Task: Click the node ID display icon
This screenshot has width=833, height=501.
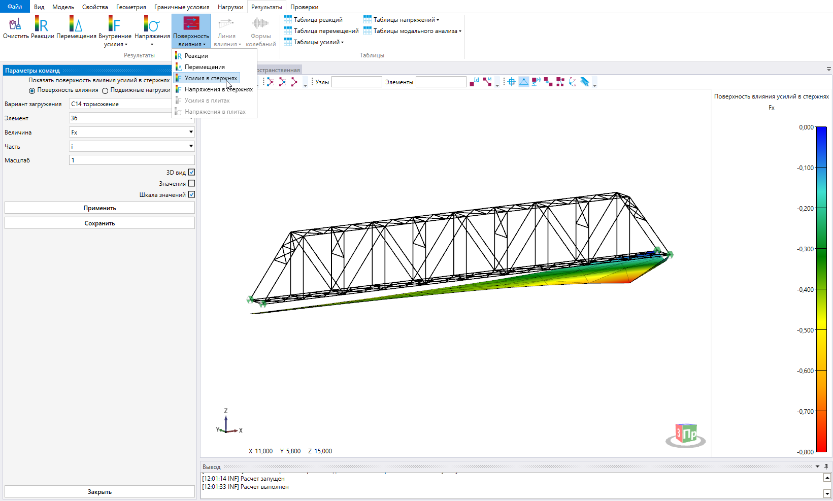Action: pos(474,82)
